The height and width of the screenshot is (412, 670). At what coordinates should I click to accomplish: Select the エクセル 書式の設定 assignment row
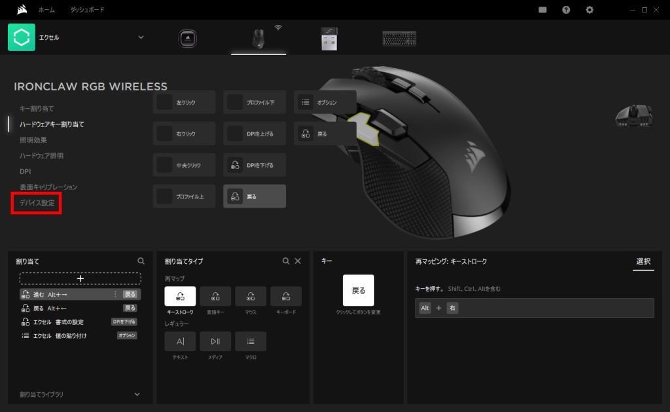pos(80,322)
